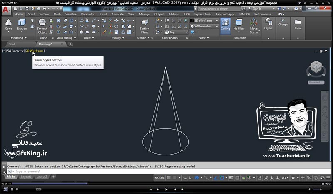This screenshot has height=194, width=333.
Task: Switch to the Surface ribbon tab
Action: 44,14
